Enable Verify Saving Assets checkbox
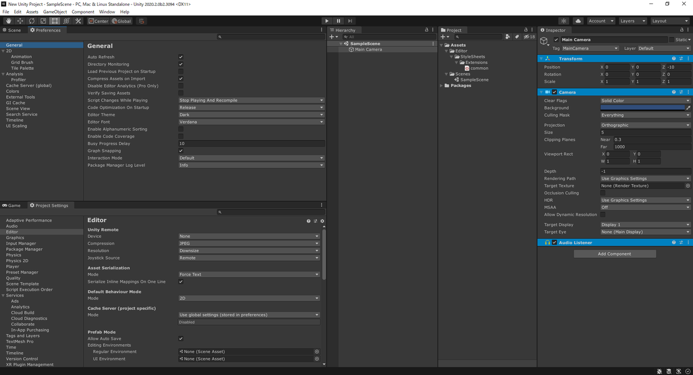Image resolution: width=693 pixels, height=375 pixels. pos(181,93)
